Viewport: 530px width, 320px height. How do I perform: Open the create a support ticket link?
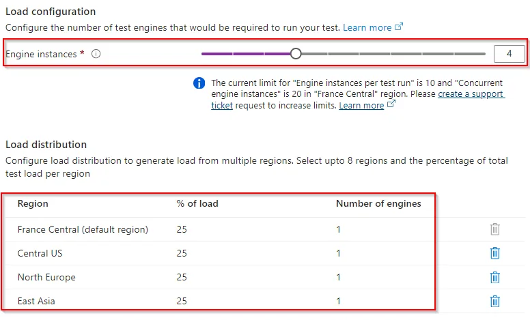coord(471,94)
